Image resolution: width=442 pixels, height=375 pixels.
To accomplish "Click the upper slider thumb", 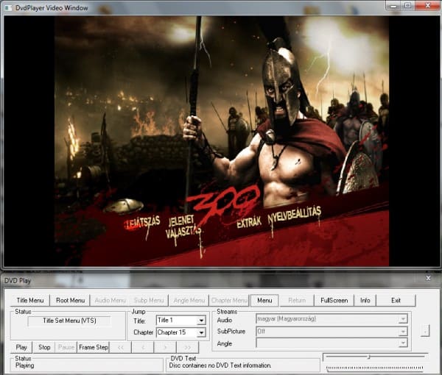I will [369, 357].
